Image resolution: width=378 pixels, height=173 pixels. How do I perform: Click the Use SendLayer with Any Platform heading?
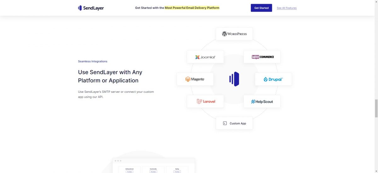110,76
